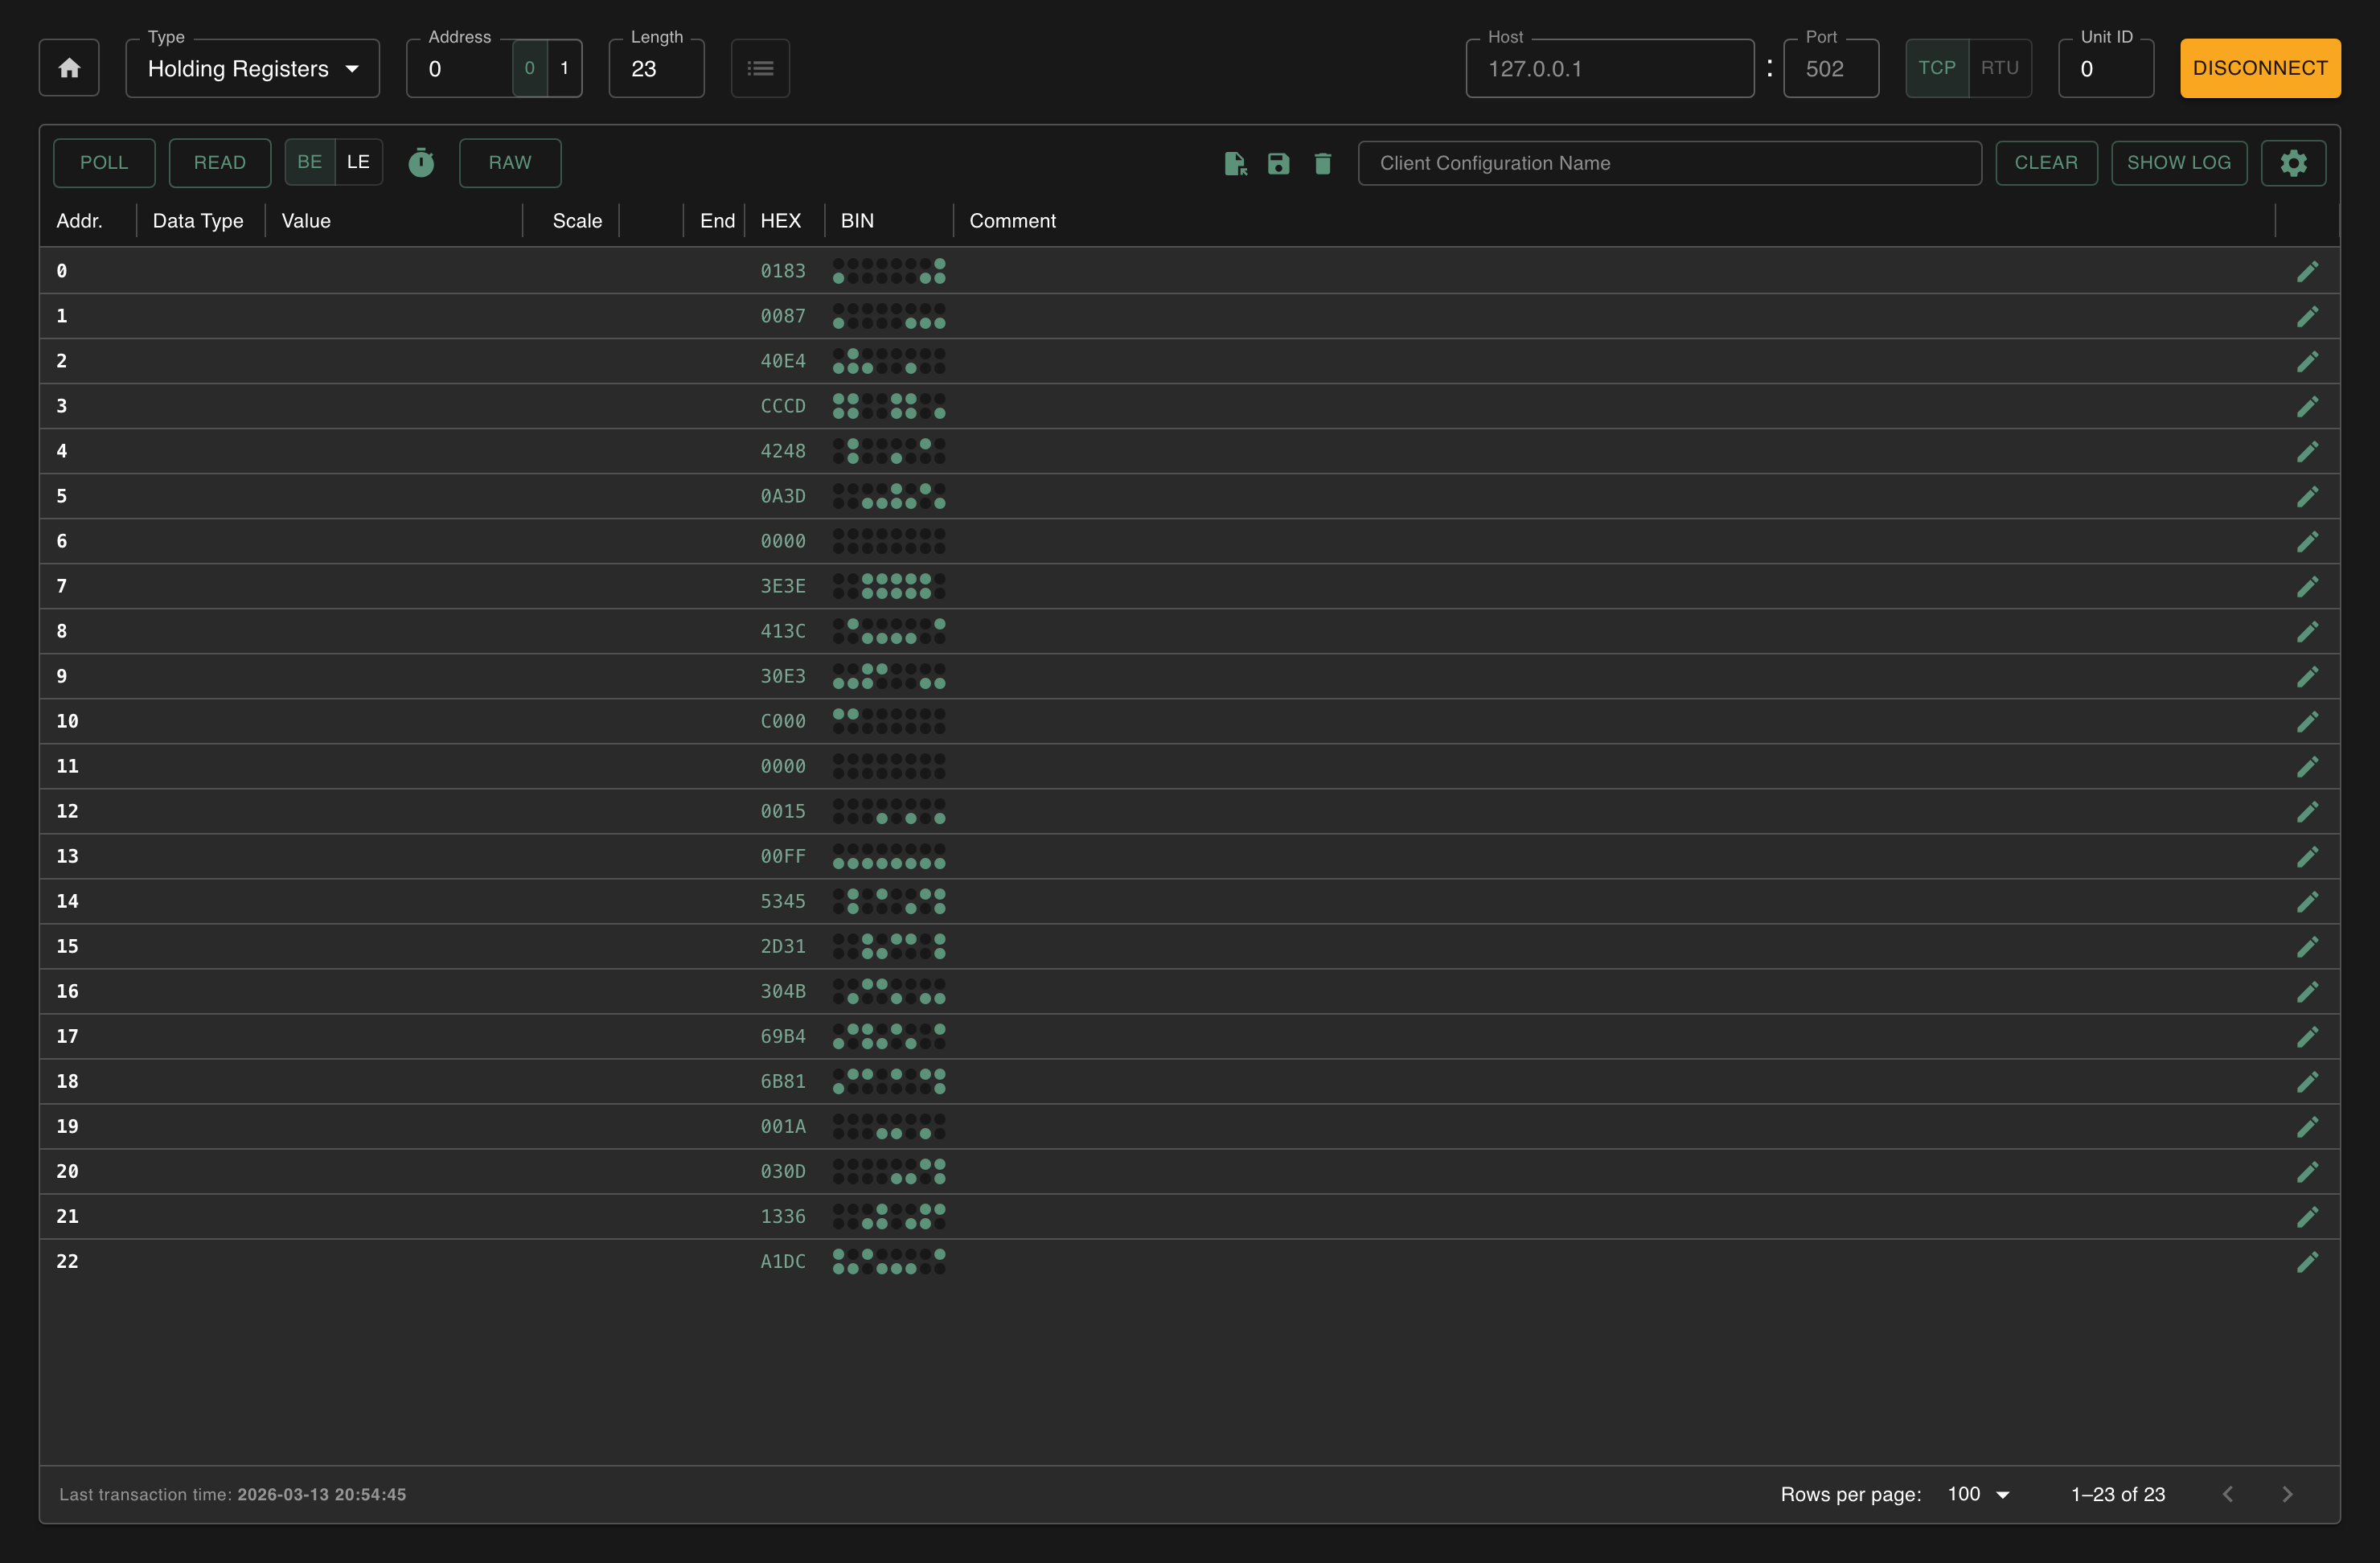
Task: Select BE big-endian byte order
Action: pyautogui.click(x=309, y=162)
